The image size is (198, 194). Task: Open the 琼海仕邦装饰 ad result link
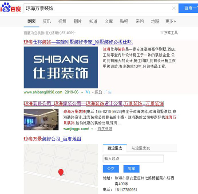(78, 42)
